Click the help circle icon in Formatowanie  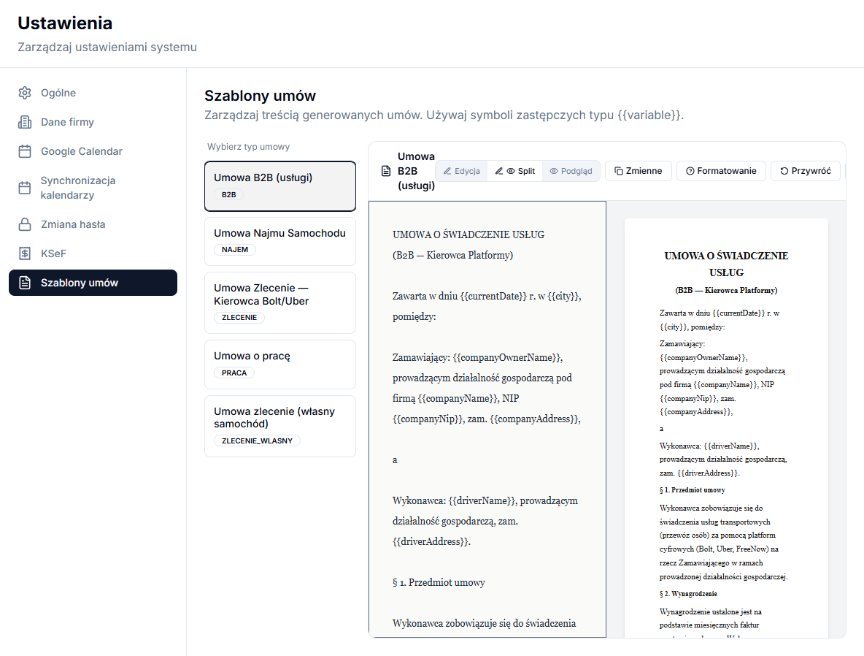pos(690,171)
